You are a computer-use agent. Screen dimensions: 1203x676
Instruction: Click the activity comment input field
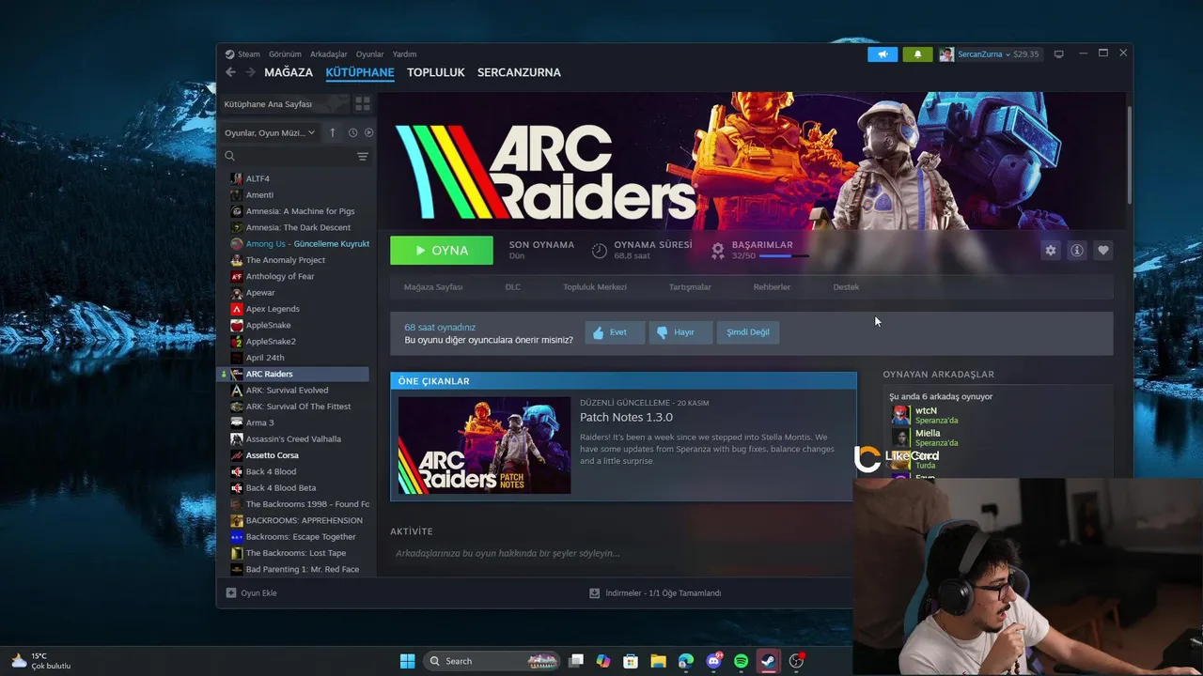click(620, 553)
